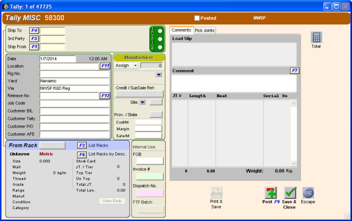Click the Print & Save printer icon
This screenshot has height=221, width=352.
[217, 192]
